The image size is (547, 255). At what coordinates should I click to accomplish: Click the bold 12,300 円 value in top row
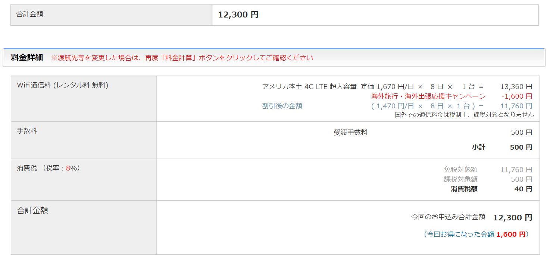238,15
